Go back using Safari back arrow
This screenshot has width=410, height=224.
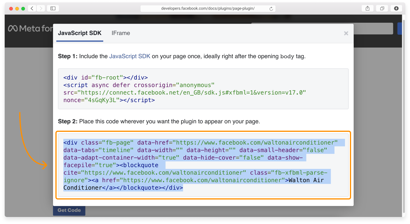click(x=32, y=8)
